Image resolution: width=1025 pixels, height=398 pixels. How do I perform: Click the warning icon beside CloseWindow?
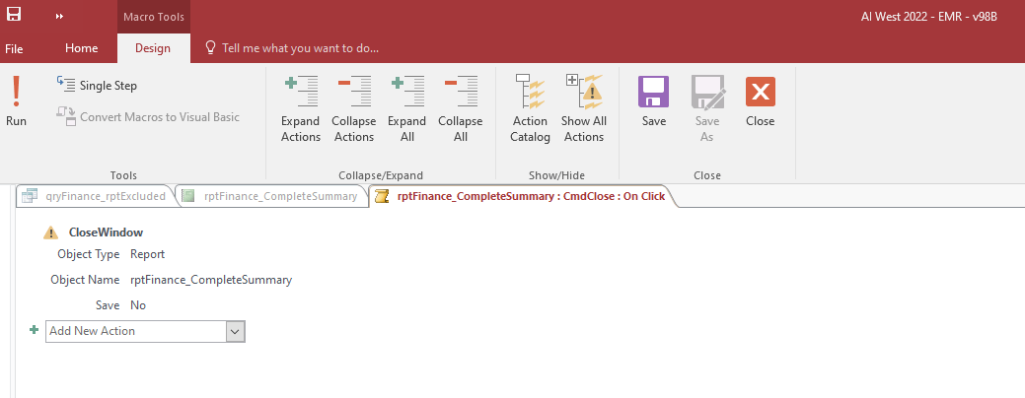coord(50,232)
